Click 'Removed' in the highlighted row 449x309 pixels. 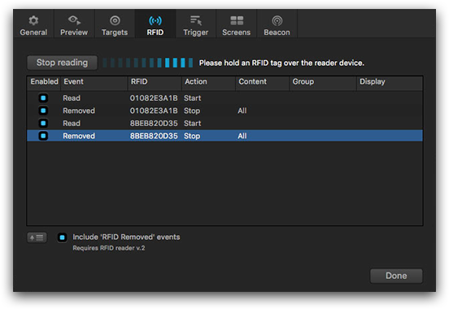click(79, 136)
